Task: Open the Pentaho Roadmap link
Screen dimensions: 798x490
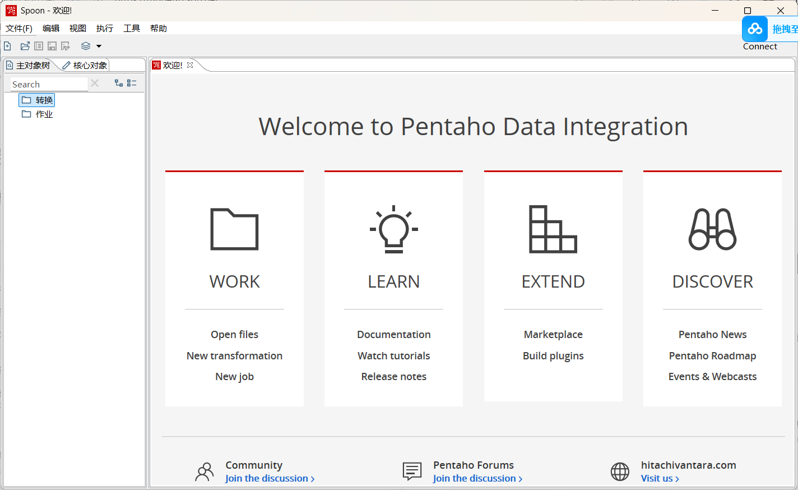Action: pos(713,355)
